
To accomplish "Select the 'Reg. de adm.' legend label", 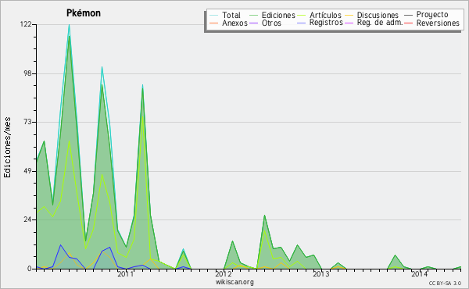I will coord(380,23).
